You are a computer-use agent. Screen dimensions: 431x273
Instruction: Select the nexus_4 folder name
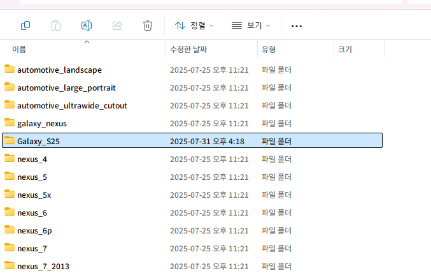(x=32, y=159)
